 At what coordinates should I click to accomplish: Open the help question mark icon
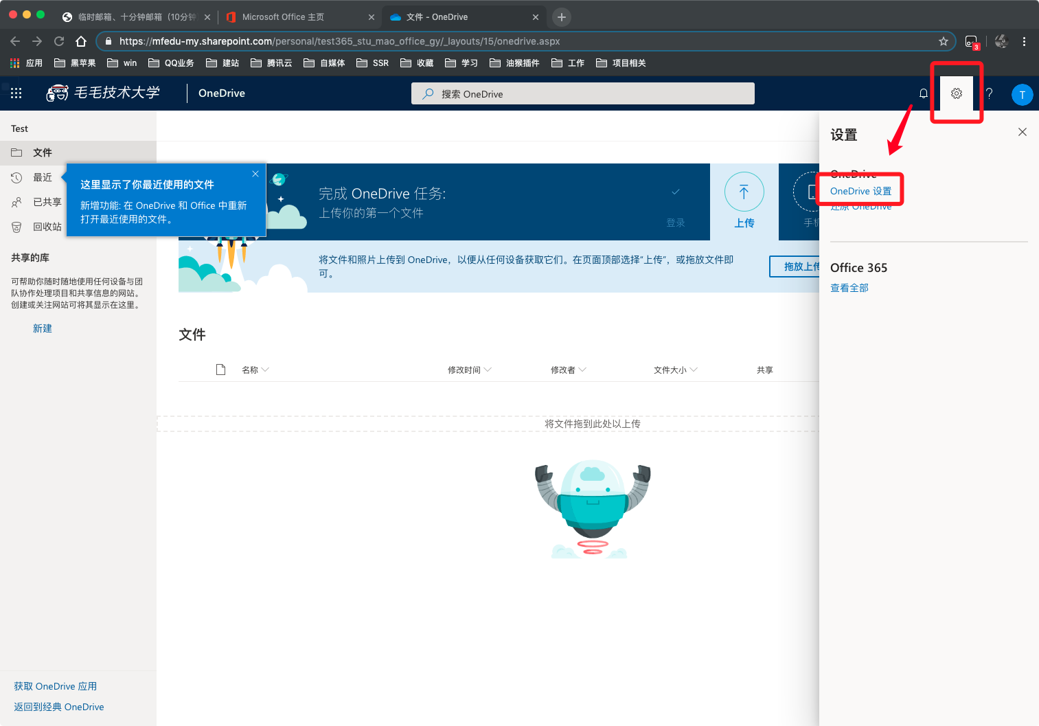(x=990, y=93)
